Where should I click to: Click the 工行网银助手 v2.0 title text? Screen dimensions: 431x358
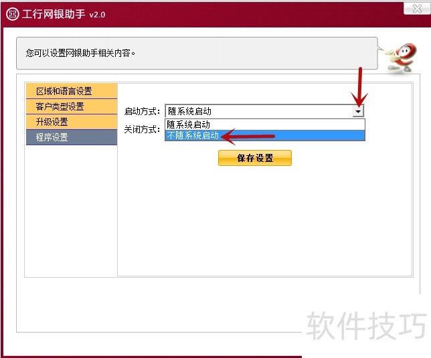[x=64, y=14]
